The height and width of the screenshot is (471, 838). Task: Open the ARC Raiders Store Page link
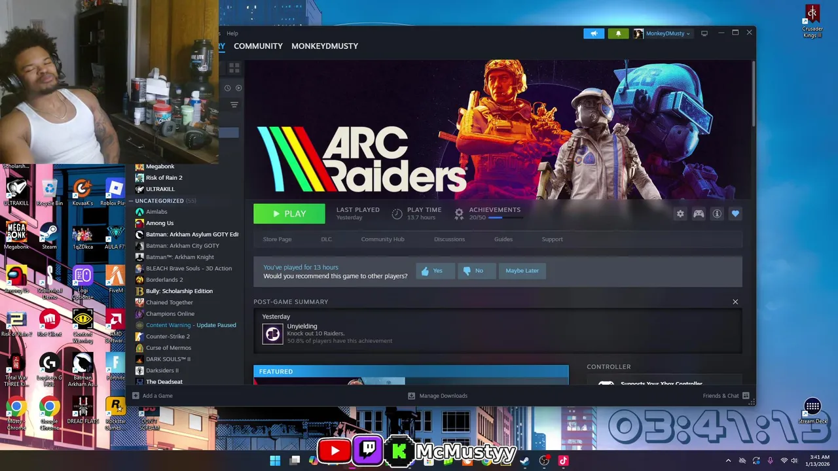click(x=277, y=239)
